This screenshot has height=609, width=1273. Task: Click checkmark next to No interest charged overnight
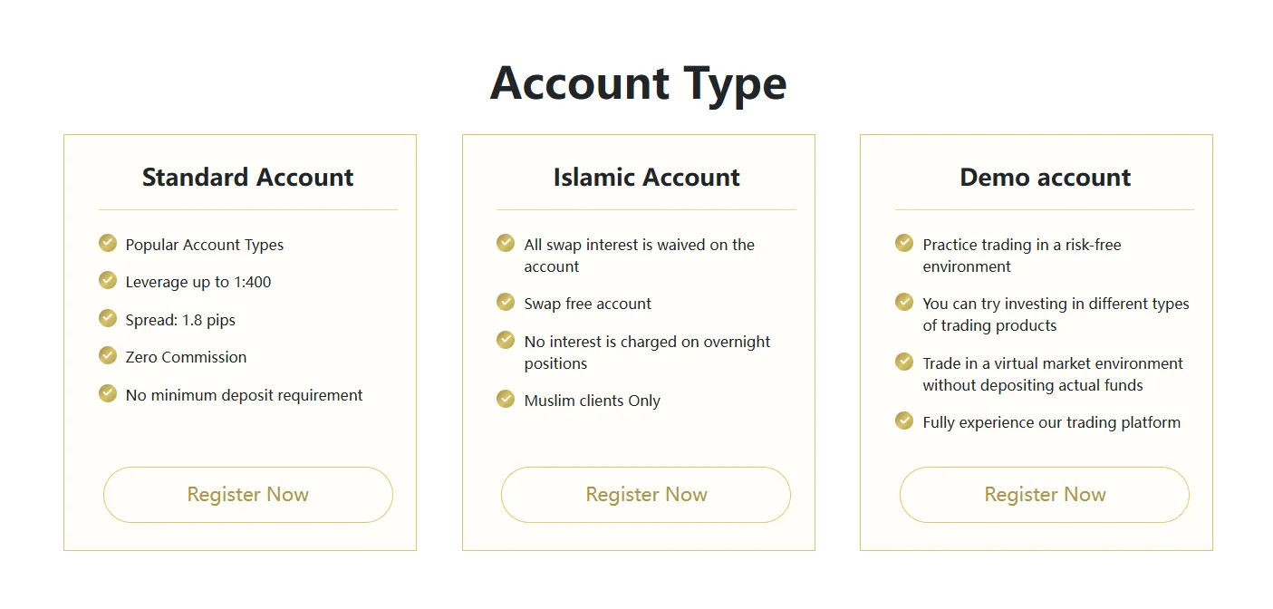pyautogui.click(x=506, y=340)
